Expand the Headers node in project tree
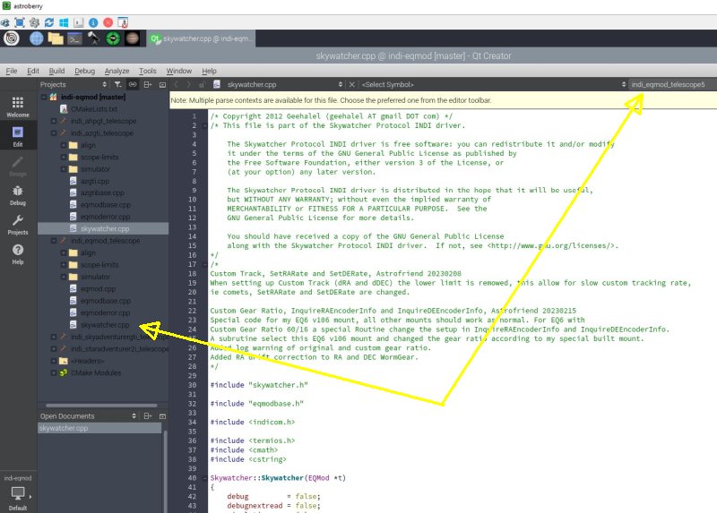The width and height of the screenshot is (717, 513). (54, 361)
